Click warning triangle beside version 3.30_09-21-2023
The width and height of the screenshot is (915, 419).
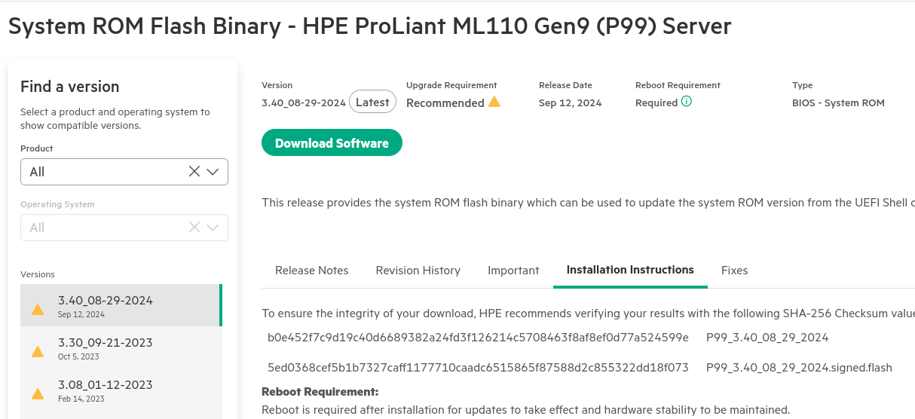pos(37,351)
